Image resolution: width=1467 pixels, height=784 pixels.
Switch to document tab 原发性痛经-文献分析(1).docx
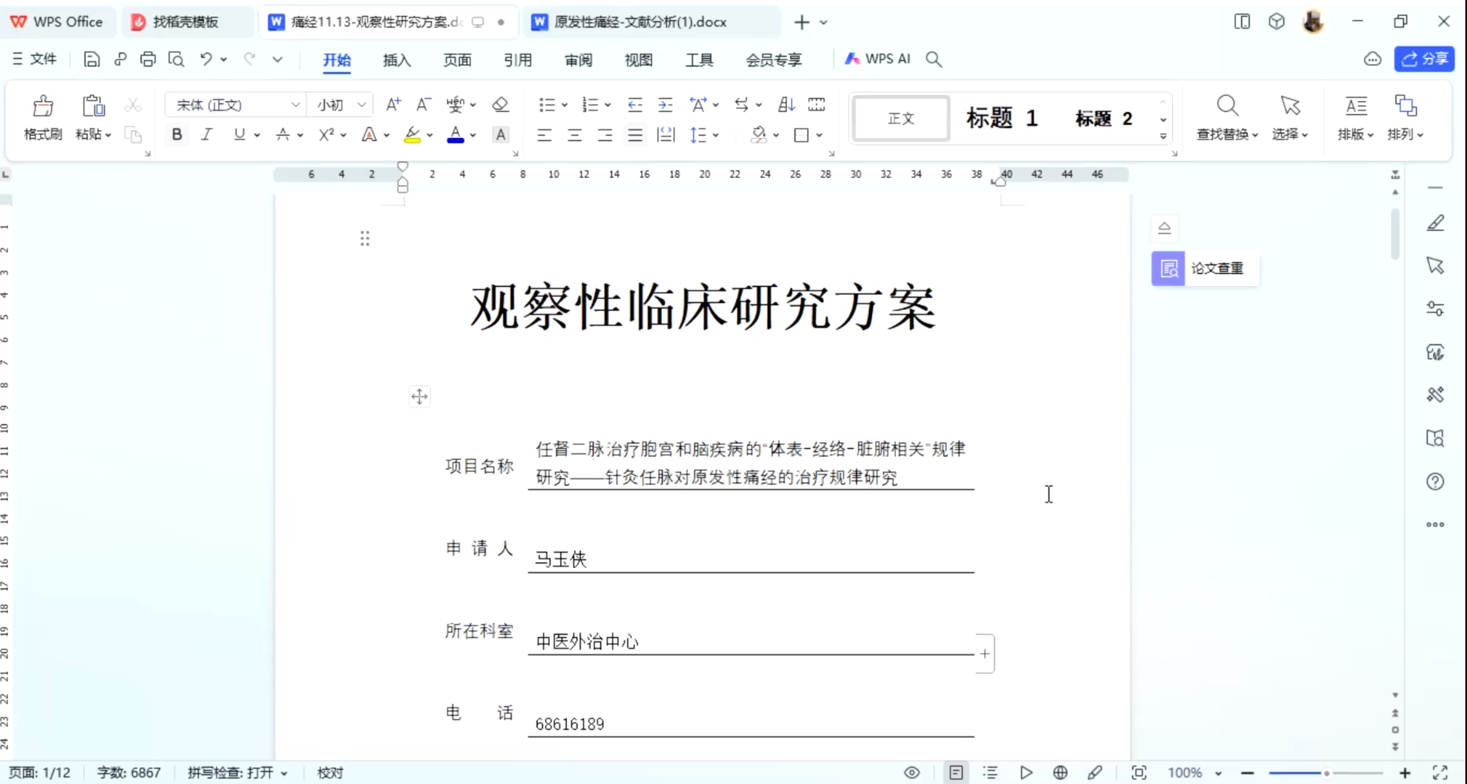pyautogui.click(x=639, y=22)
